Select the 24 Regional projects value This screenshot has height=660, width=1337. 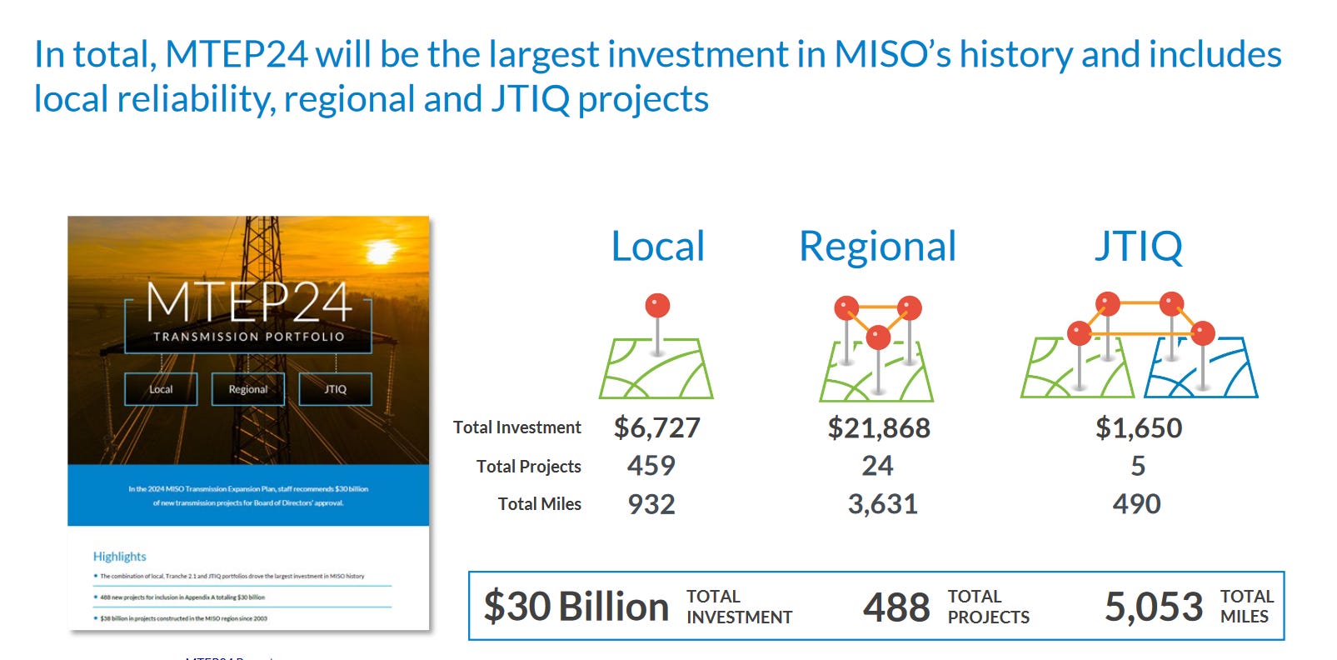coord(877,466)
